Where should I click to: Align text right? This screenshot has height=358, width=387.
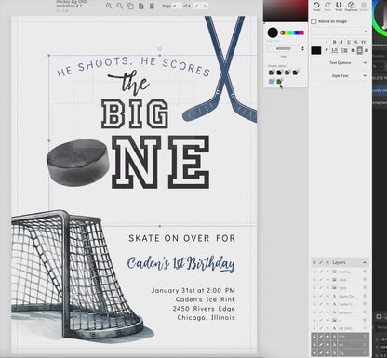coord(367,50)
